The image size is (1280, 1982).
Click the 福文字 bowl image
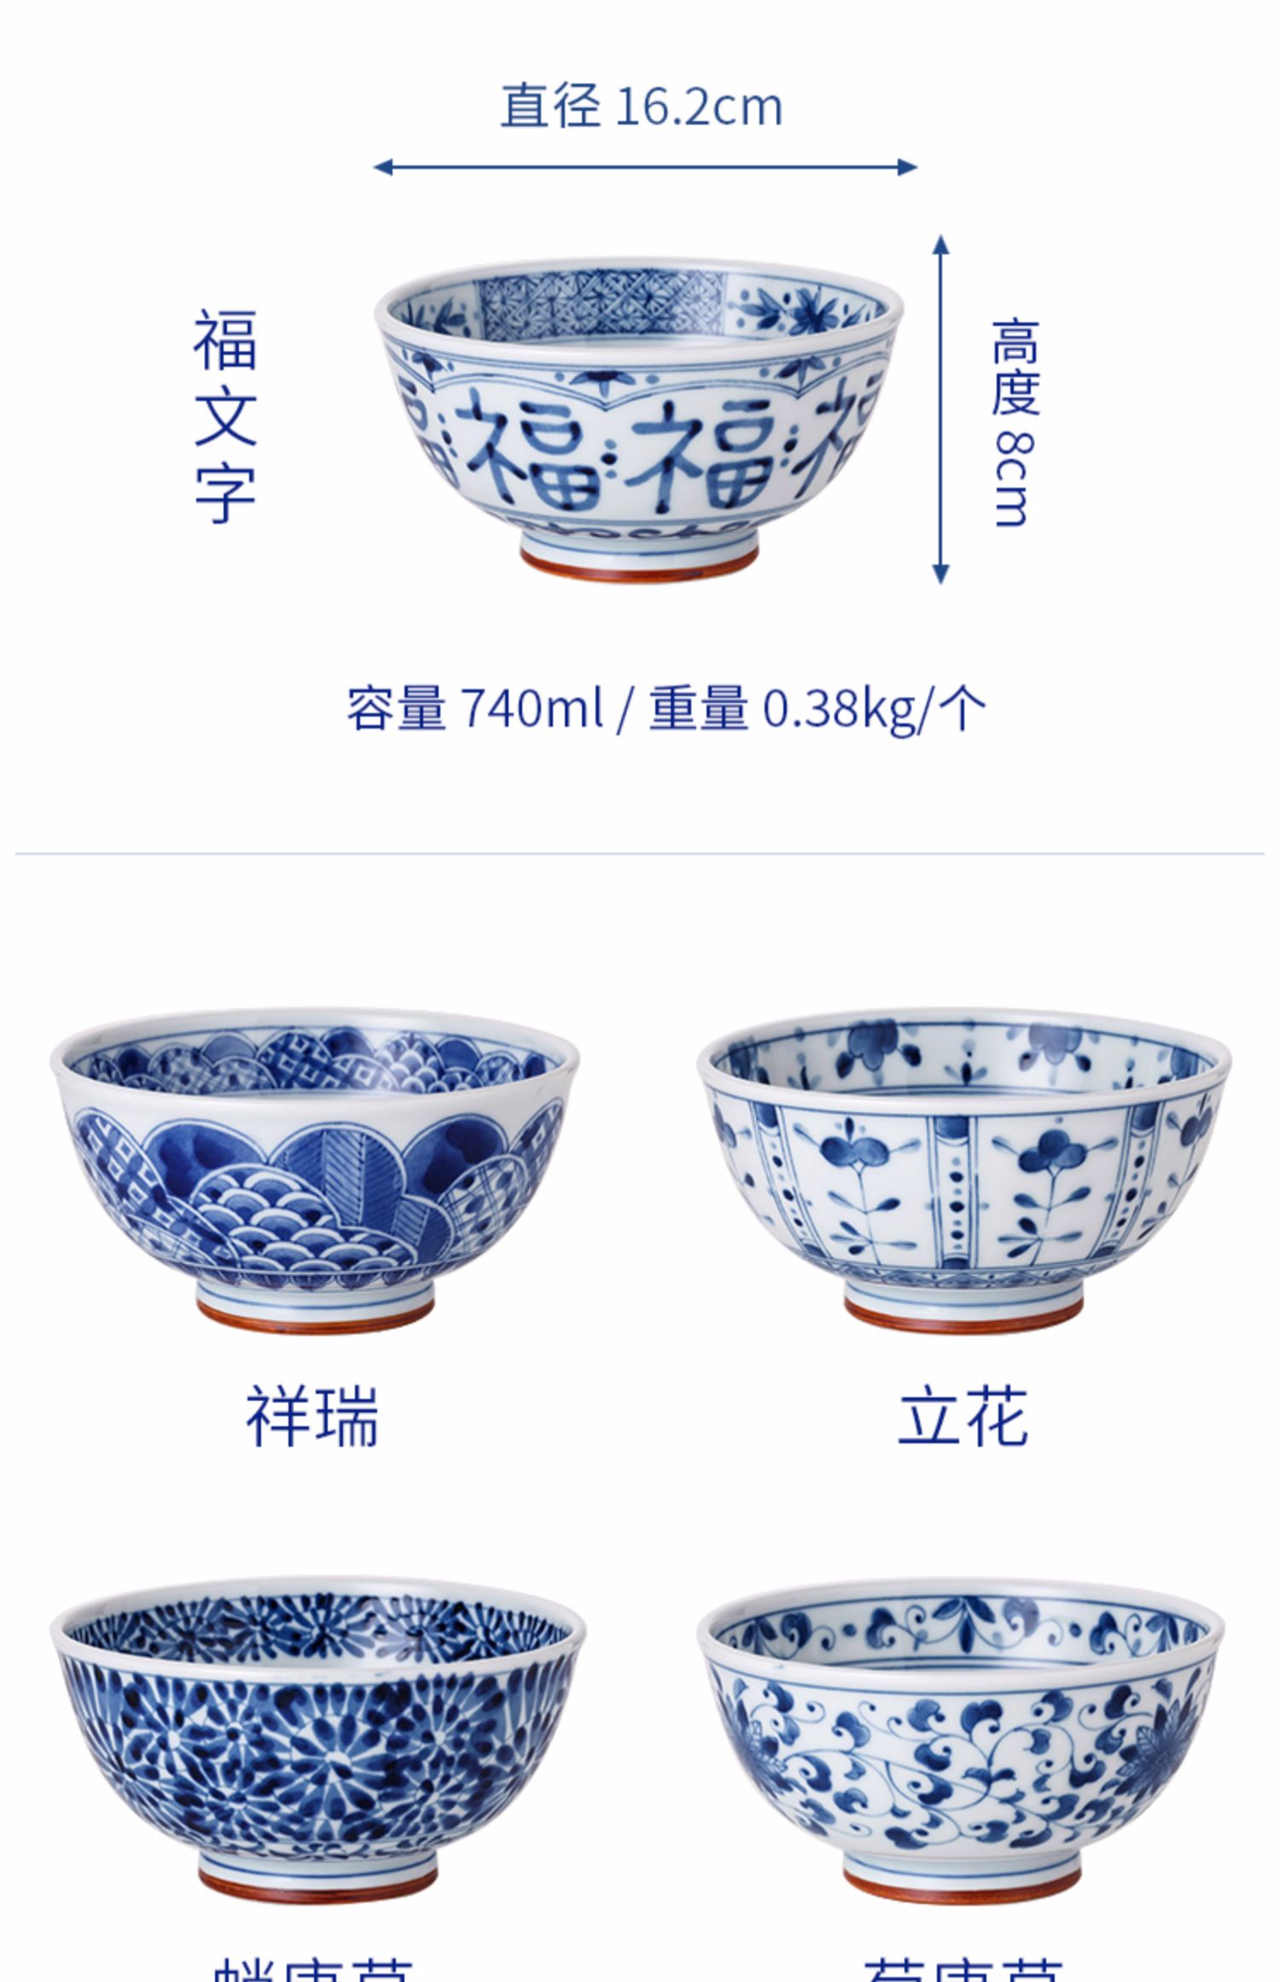pos(638,419)
